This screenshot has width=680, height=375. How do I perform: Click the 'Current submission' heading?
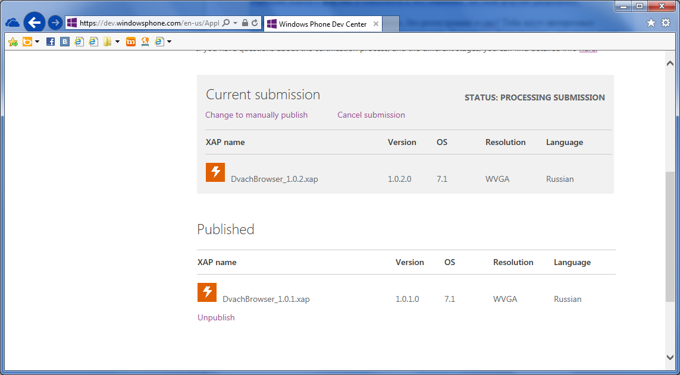(263, 95)
